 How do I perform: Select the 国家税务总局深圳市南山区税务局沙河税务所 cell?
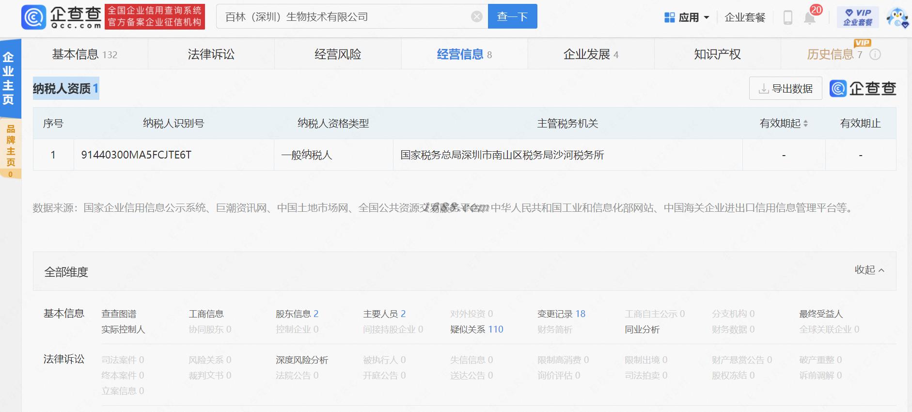(568, 155)
